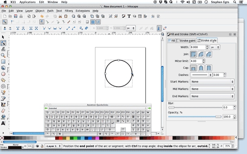Toggle the guide snapping button
This screenshot has height=154, width=247.
pos(98,22)
